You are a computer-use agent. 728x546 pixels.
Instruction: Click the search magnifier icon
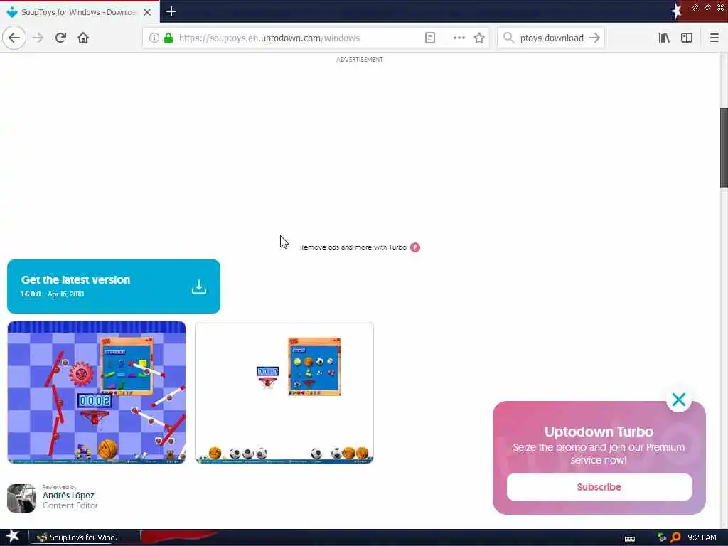tap(509, 38)
